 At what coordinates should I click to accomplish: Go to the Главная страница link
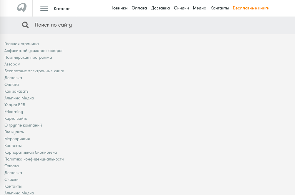tap(21, 44)
